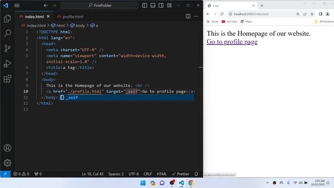Open a new tab in Chrome
Viewport: 334px width, 188px height.
262,6
